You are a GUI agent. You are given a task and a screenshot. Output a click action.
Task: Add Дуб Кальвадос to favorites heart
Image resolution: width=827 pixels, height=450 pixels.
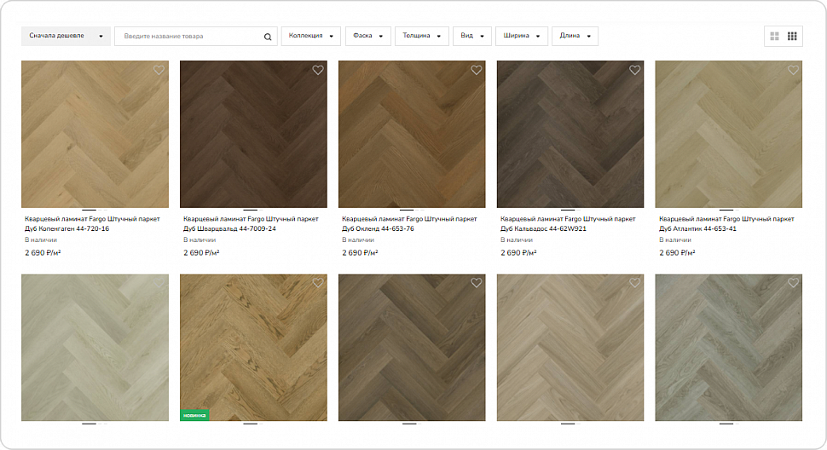[x=634, y=70]
